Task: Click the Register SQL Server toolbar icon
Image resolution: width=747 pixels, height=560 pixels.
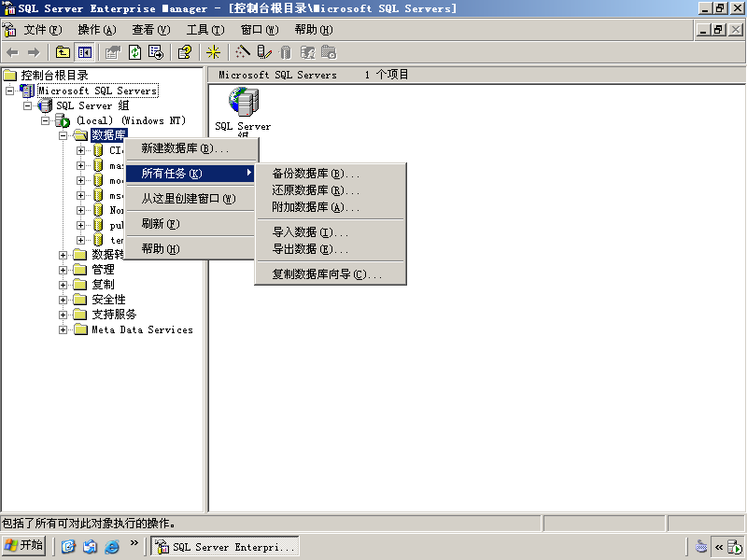Action: click(x=264, y=52)
